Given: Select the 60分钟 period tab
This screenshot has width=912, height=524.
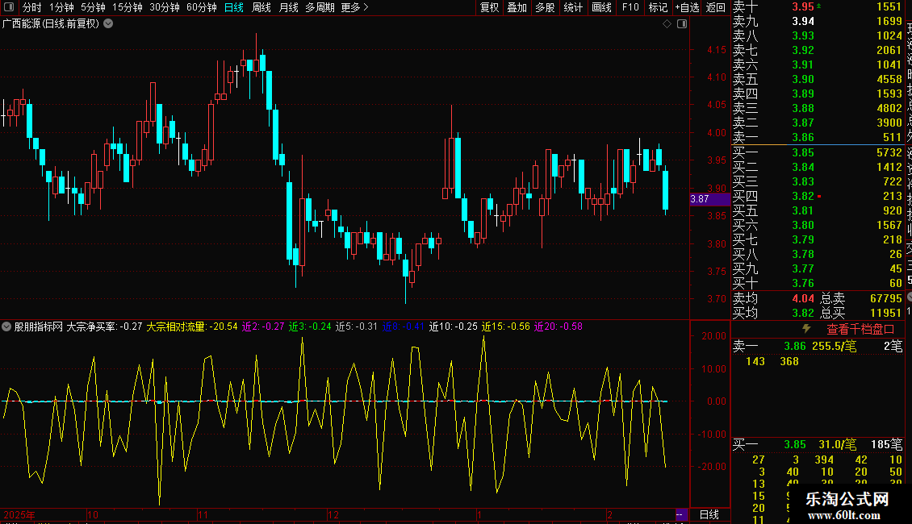Looking at the screenshot, I should pyautogui.click(x=202, y=7).
